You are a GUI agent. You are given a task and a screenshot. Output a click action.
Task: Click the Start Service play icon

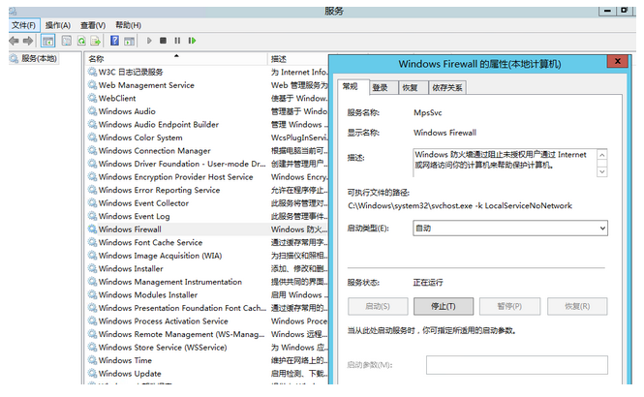tap(149, 41)
